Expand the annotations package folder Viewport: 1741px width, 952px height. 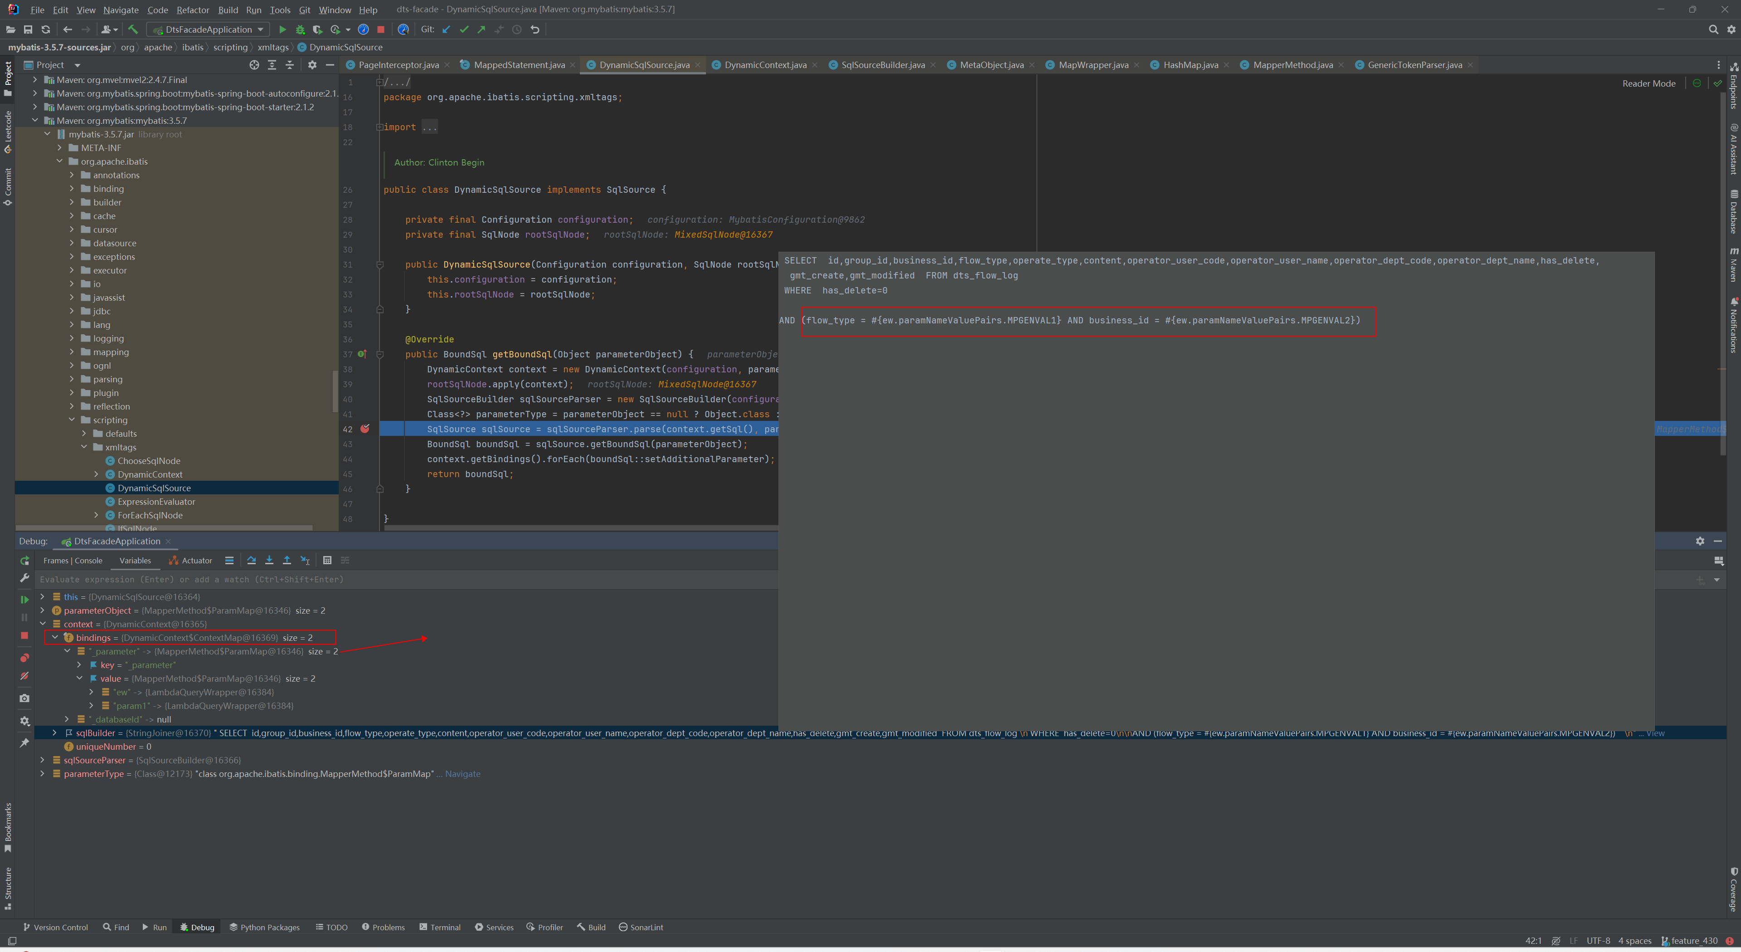coord(72,175)
